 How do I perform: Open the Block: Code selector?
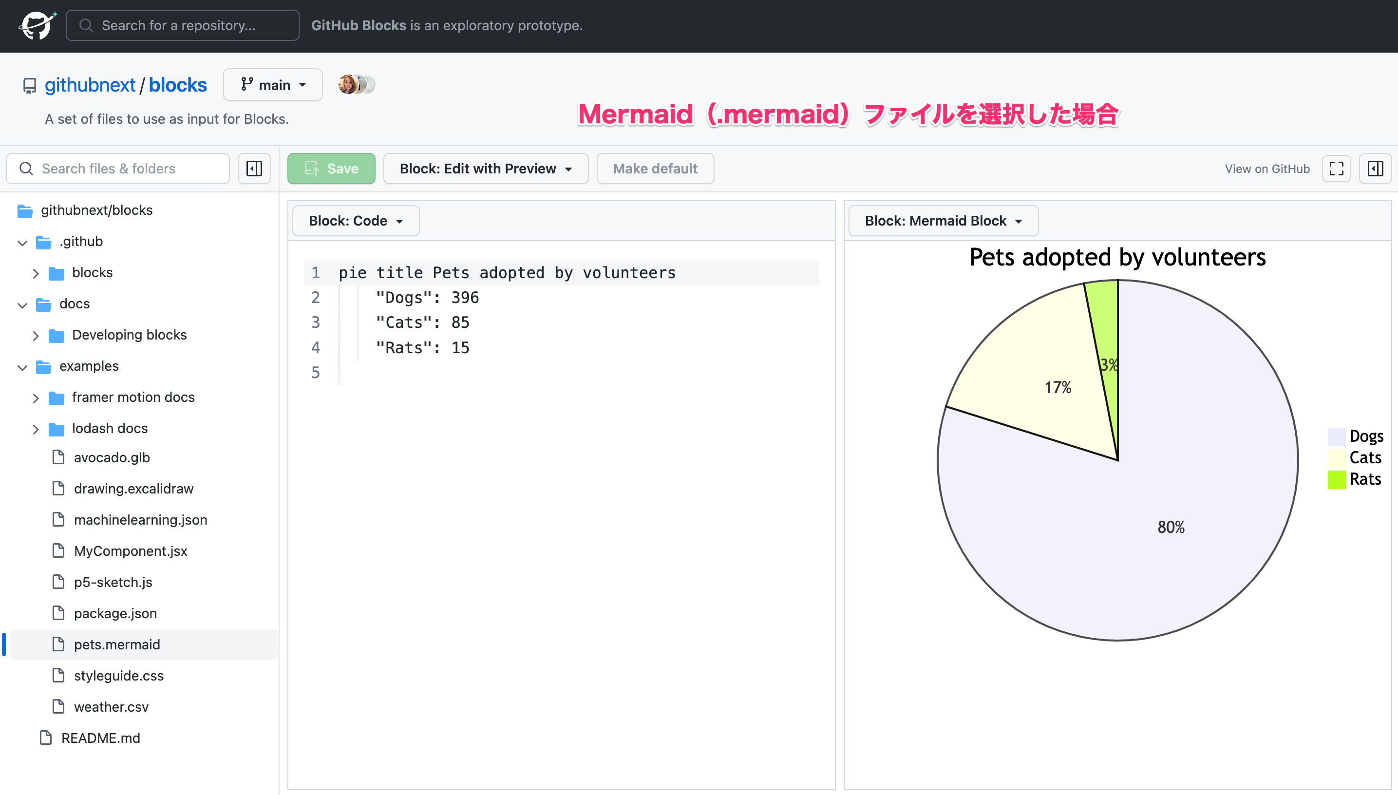(x=355, y=221)
